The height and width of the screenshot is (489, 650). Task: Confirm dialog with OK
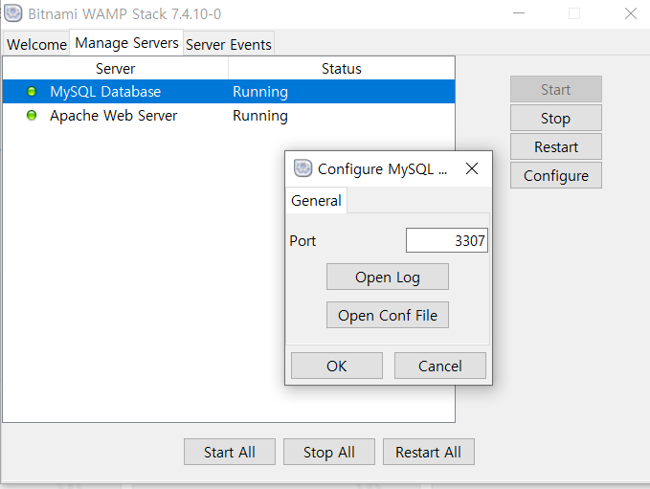(337, 366)
